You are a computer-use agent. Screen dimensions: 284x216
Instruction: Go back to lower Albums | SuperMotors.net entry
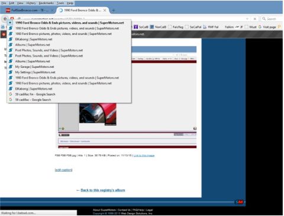(69, 61)
